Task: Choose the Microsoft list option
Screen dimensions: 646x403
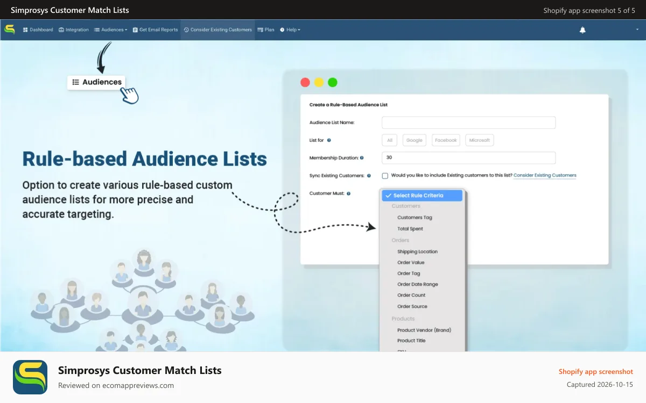Action: click(x=479, y=140)
